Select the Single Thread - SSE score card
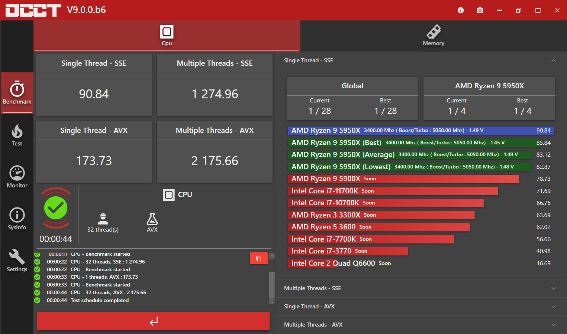Image resolution: width=567 pixels, height=334 pixels. [94, 85]
